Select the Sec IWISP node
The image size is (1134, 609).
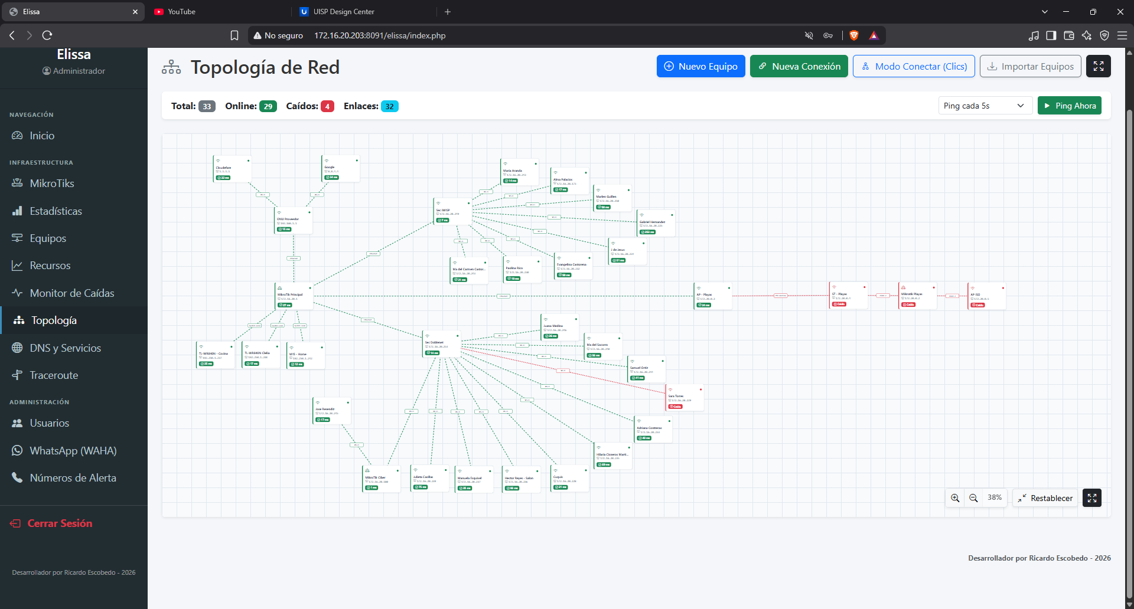pyautogui.click(x=453, y=212)
